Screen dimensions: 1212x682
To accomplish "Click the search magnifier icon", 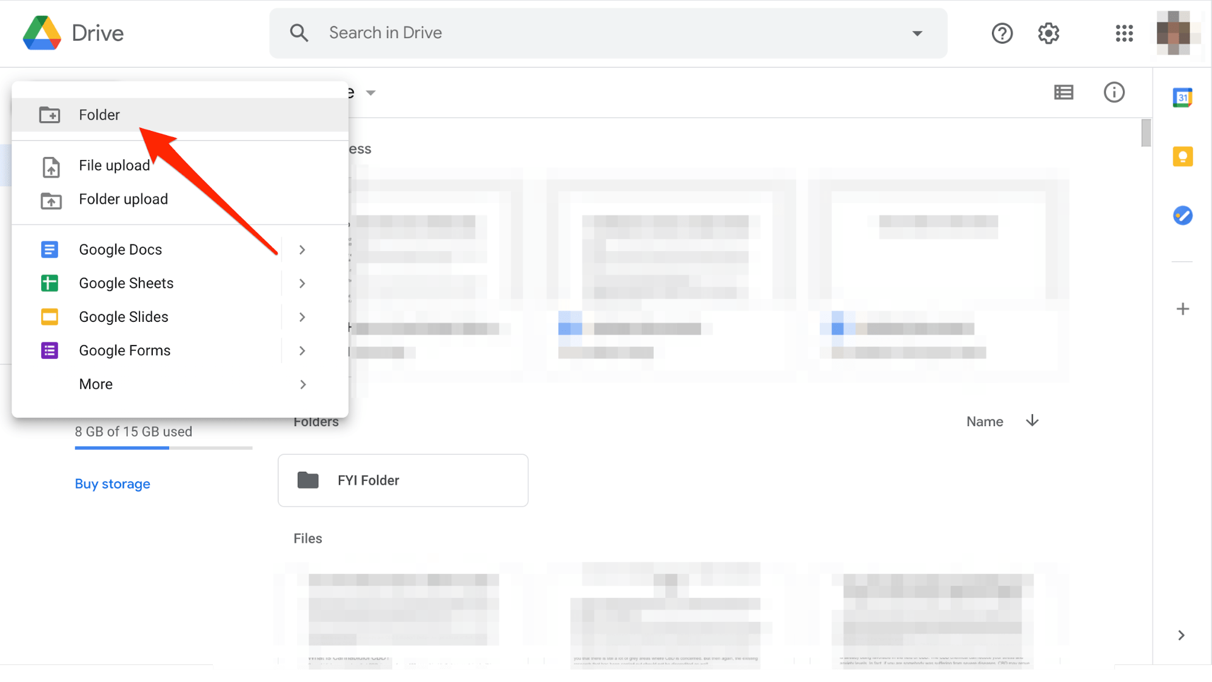I will tap(299, 33).
